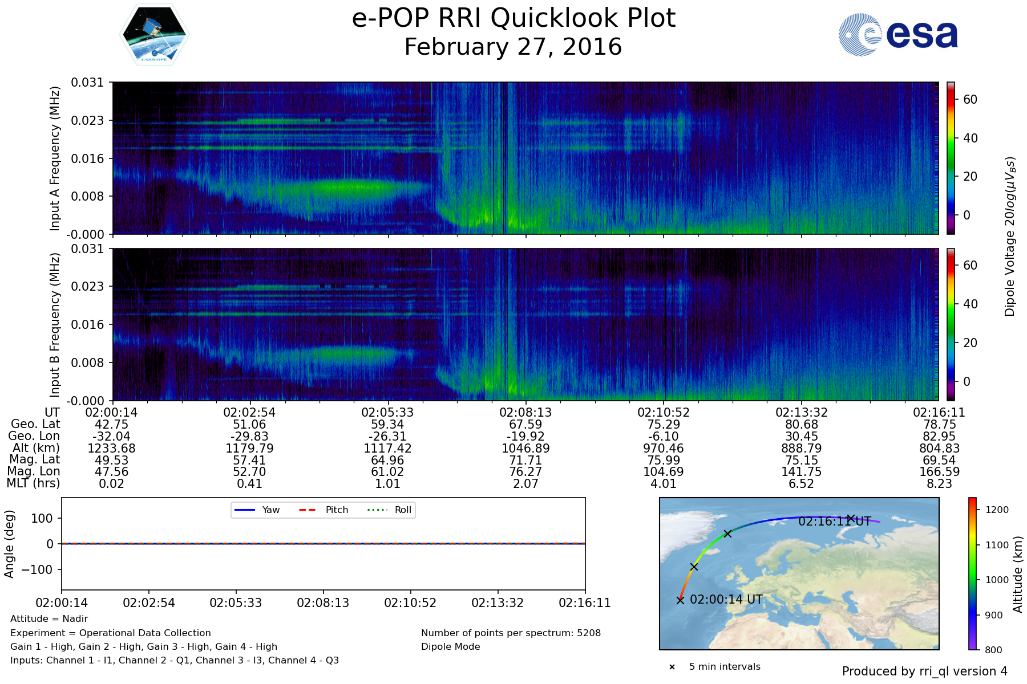Click the Altitude (km) colorbar

click(972, 573)
